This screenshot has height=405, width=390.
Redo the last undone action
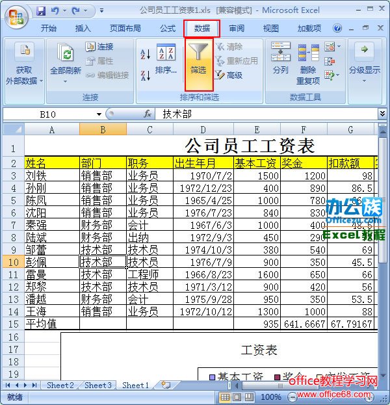click(76, 11)
